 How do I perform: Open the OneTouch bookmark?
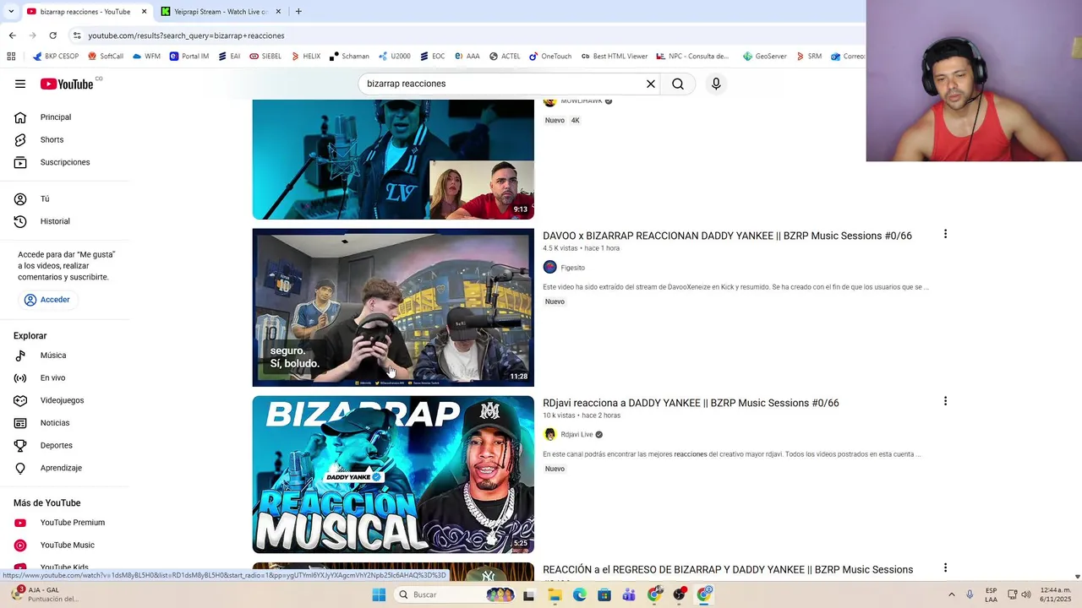pyautogui.click(x=550, y=57)
